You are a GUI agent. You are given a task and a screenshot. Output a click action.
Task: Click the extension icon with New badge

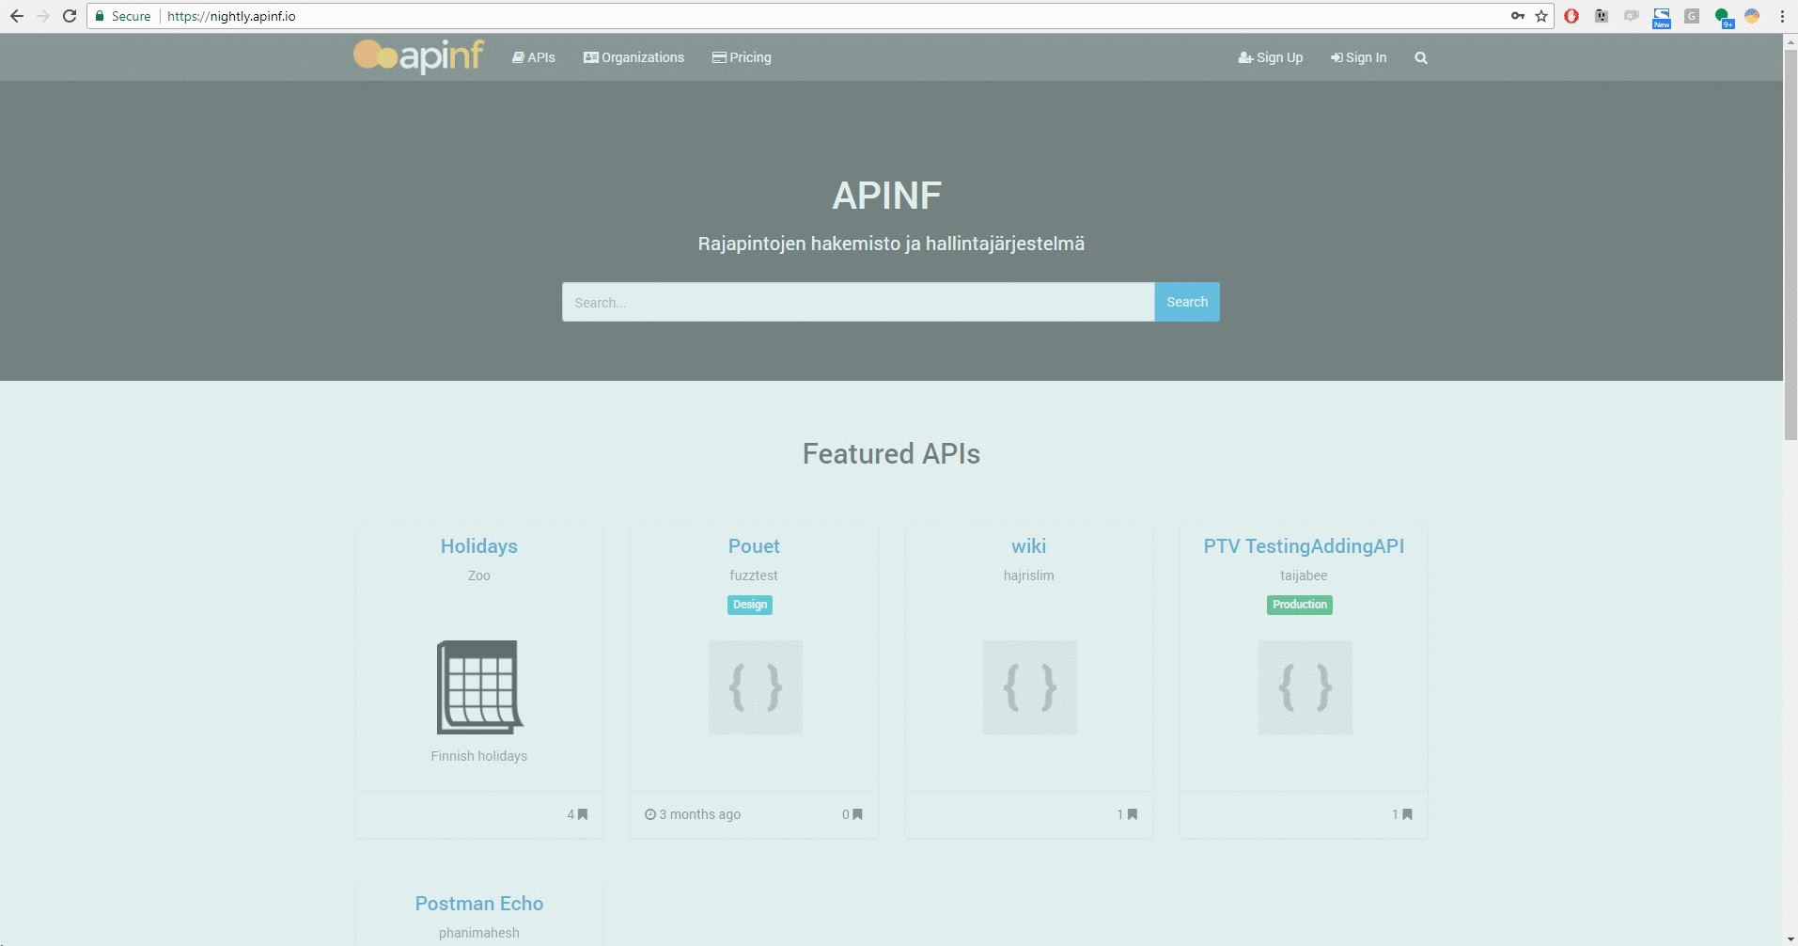click(1662, 18)
